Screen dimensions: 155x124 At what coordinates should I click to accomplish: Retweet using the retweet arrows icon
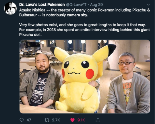point(46,120)
